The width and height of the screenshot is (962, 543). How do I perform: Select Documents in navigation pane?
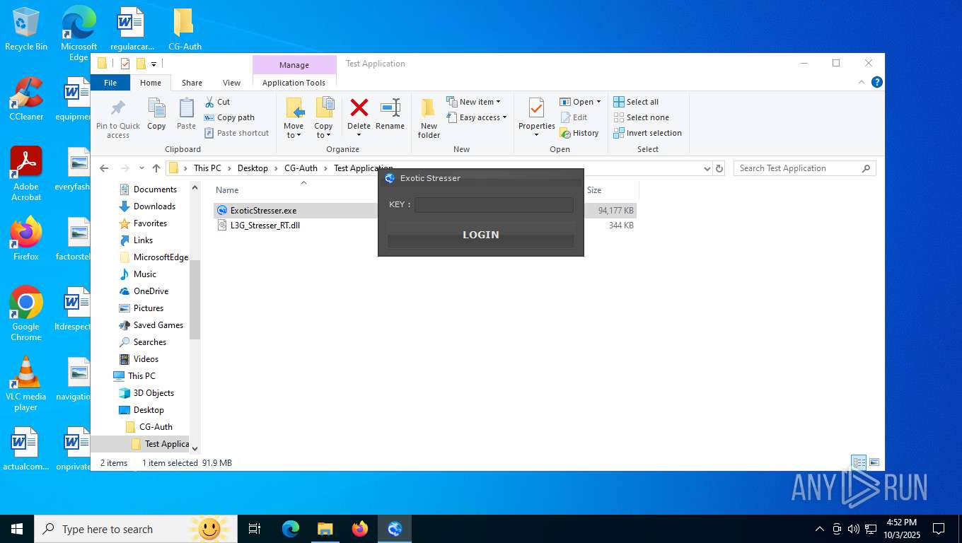click(x=155, y=189)
